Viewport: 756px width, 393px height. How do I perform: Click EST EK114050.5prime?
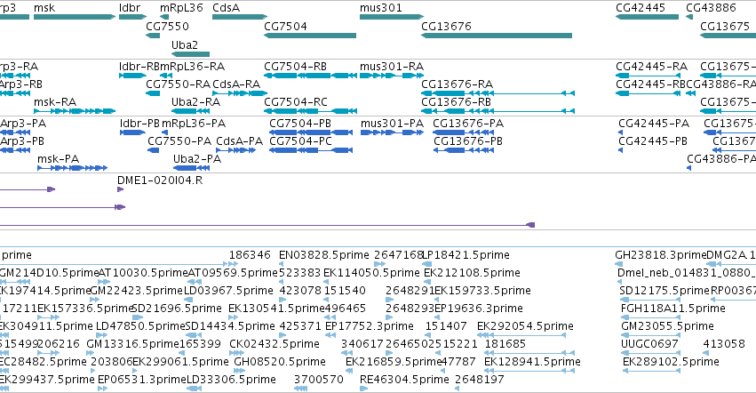328,282
